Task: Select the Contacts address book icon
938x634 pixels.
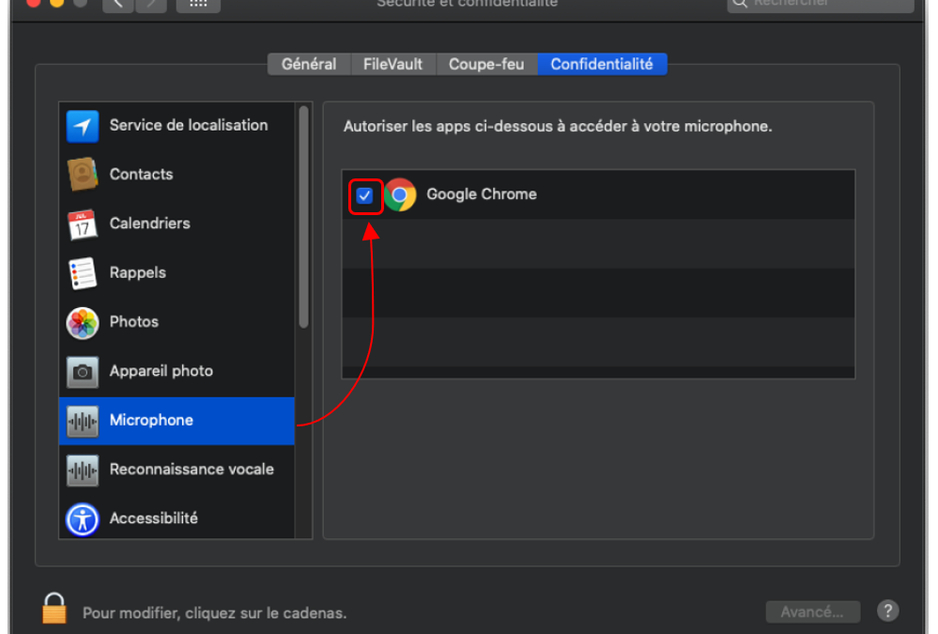Action: (83, 175)
